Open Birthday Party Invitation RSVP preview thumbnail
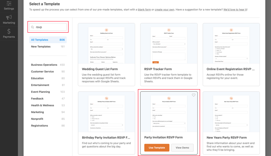The height and width of the screenshot is (156, 271). 106,112
